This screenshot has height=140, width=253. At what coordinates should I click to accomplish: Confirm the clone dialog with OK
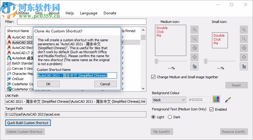[48, 84]
